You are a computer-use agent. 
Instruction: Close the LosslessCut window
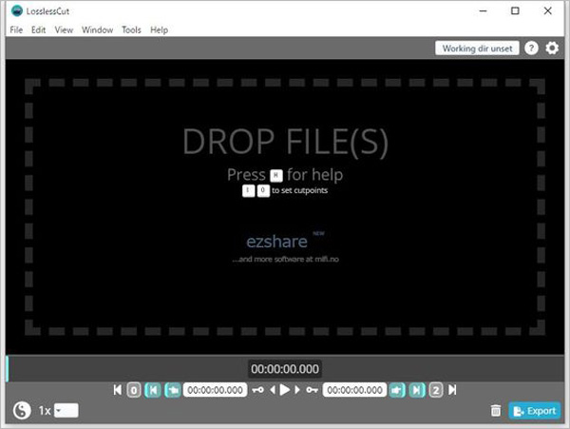tap(547, 10)
